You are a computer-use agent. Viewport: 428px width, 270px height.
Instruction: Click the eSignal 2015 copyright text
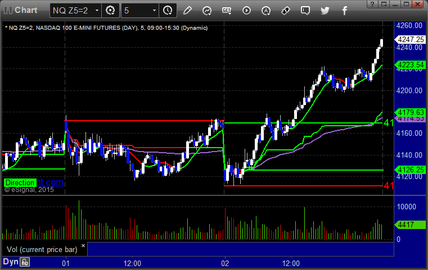29,190
